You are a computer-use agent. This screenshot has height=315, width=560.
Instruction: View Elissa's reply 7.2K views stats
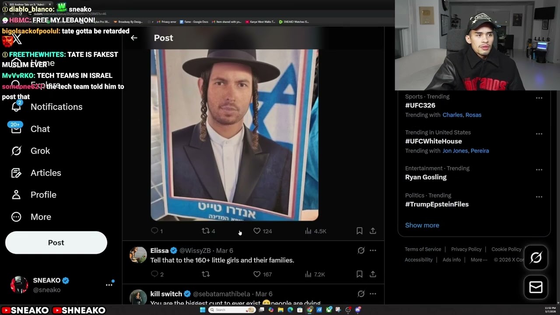coord(315,274)
